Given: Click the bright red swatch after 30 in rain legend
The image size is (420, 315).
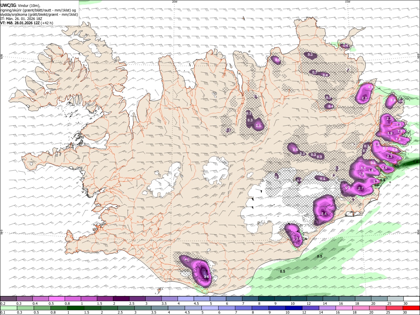Looking at the screenshot, I should click(411, 308).
